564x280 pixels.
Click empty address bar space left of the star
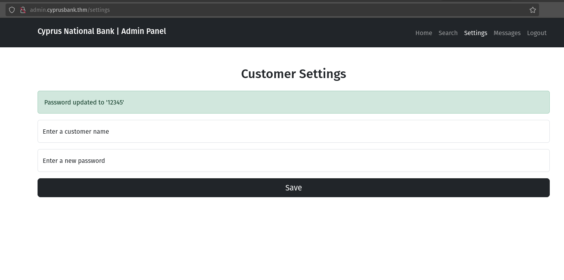[316, 10]
